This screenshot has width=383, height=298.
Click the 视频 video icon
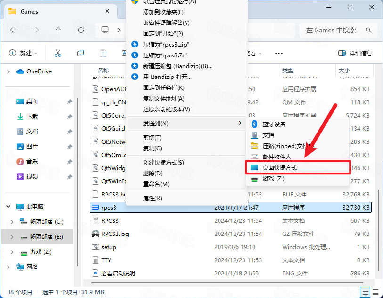[x=20, y=176]
